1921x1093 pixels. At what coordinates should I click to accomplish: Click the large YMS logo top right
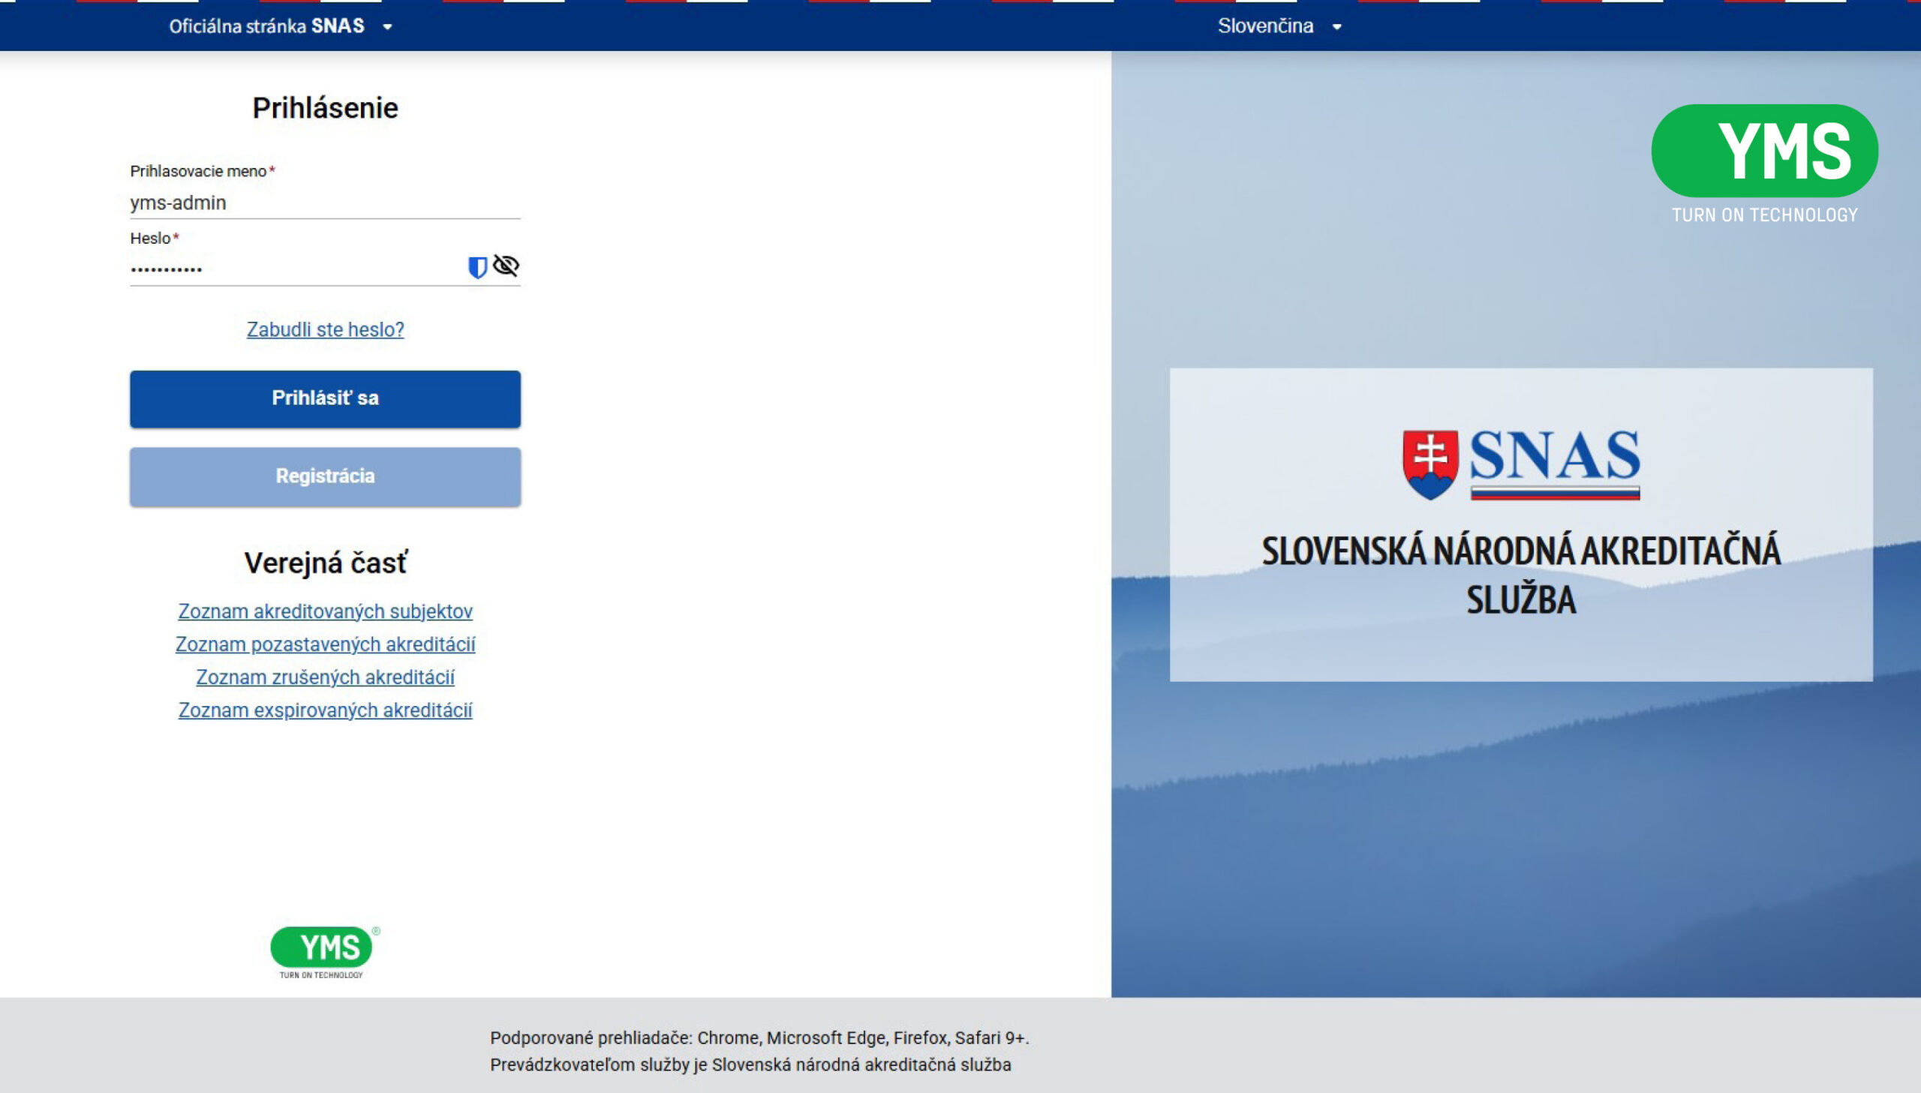pyautogui.click(x=1764, y=152)
